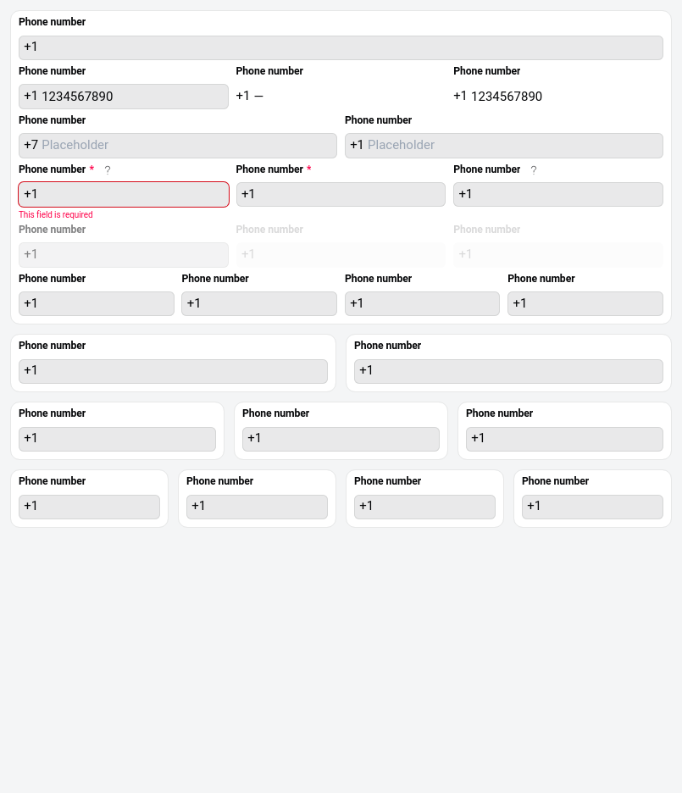Click the grey disabled phone number field
Viewport: 682px width, 793px height.
[x=124, y=255]
